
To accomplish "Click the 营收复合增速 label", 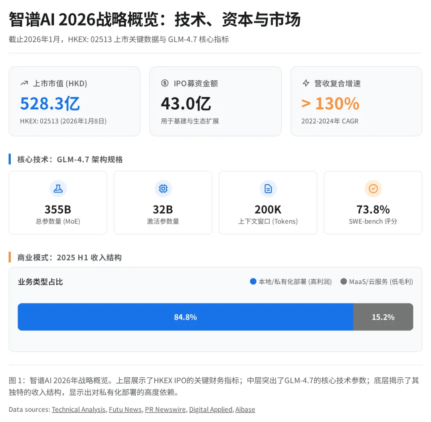I will coord(337,83).
